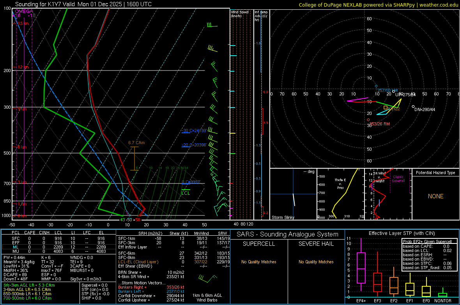This screenshot has height=305, width=460.
Task: Click the Corfidi Downshear = 290/44 kt line
Action: point(151,296)
